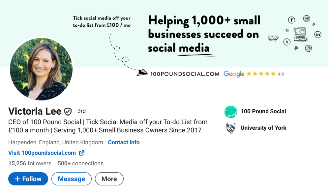Click the X icon in the banner doodle
The height and width of the screenshot is (192, 328).
287,42
